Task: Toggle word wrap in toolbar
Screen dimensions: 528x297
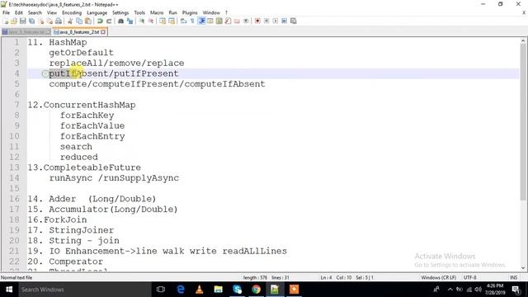Action: pos(183,21)
